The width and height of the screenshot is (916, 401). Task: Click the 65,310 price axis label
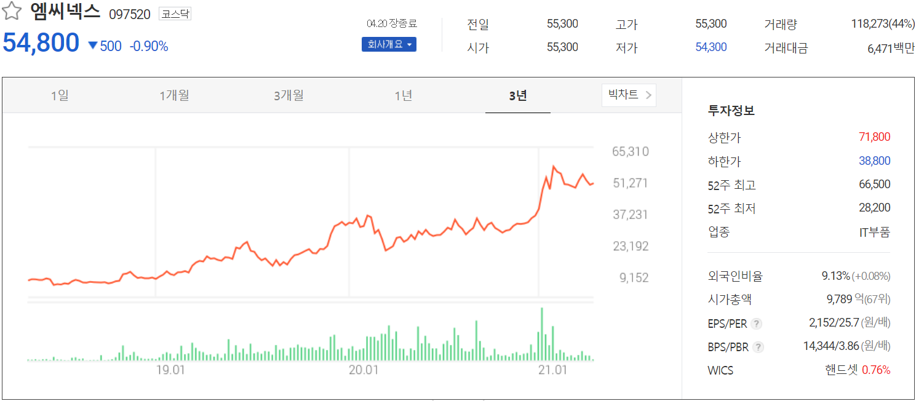coord(630,151)
